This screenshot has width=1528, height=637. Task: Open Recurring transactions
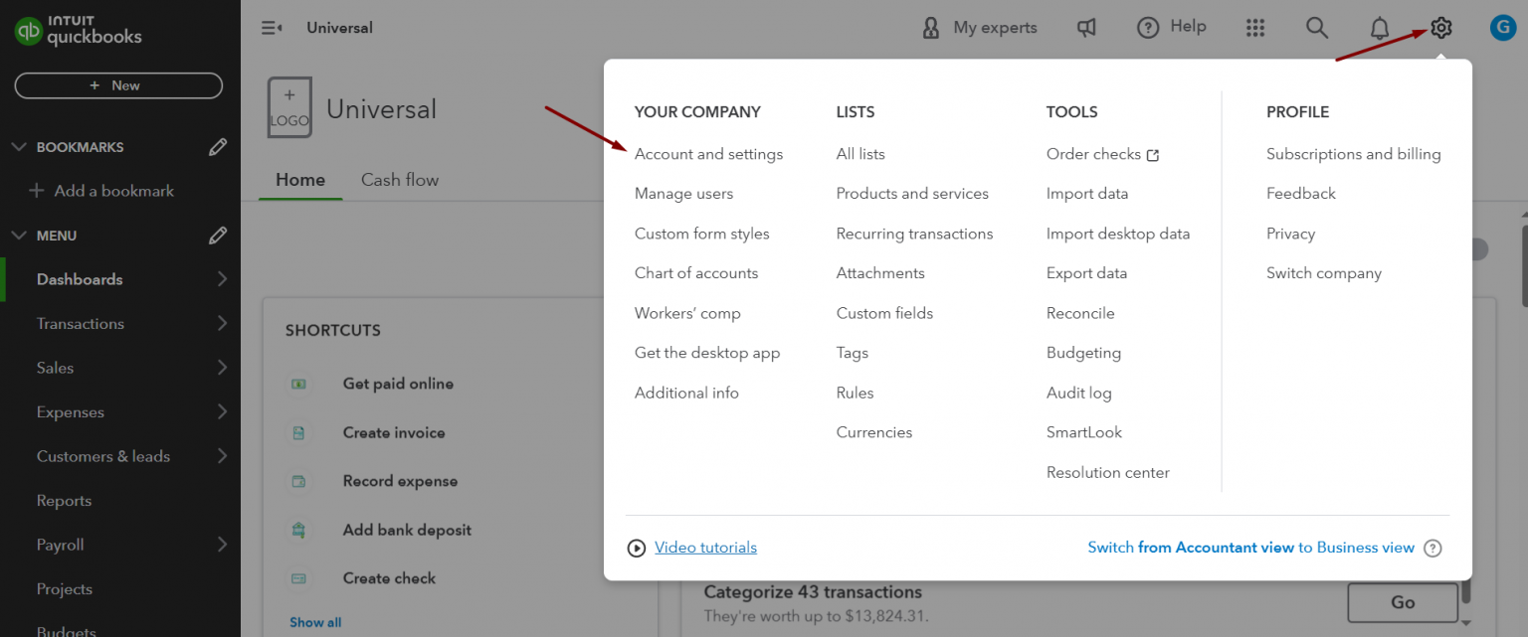914,234
